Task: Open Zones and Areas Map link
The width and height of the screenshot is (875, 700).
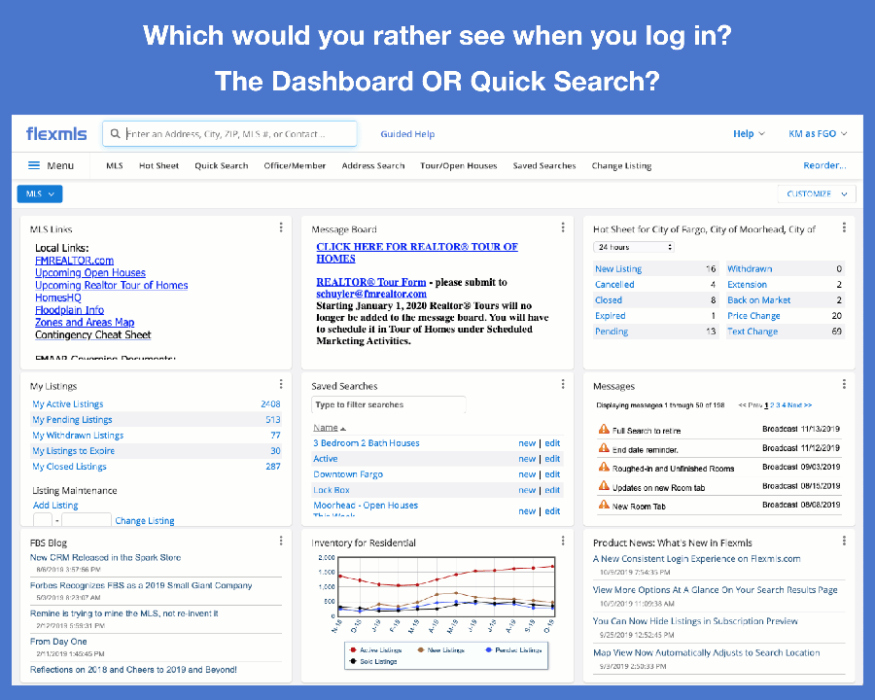Action: [85, 322]
